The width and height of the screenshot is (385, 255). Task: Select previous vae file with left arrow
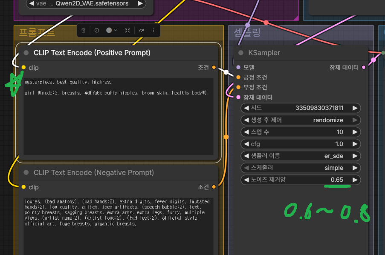click(x=32, y=3)
